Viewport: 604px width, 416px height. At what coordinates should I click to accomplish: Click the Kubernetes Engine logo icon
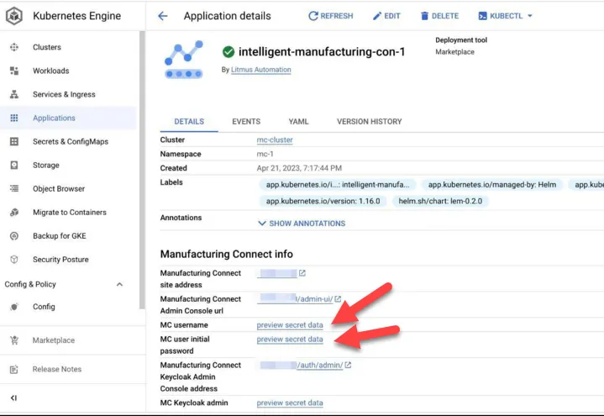point(14,16)
